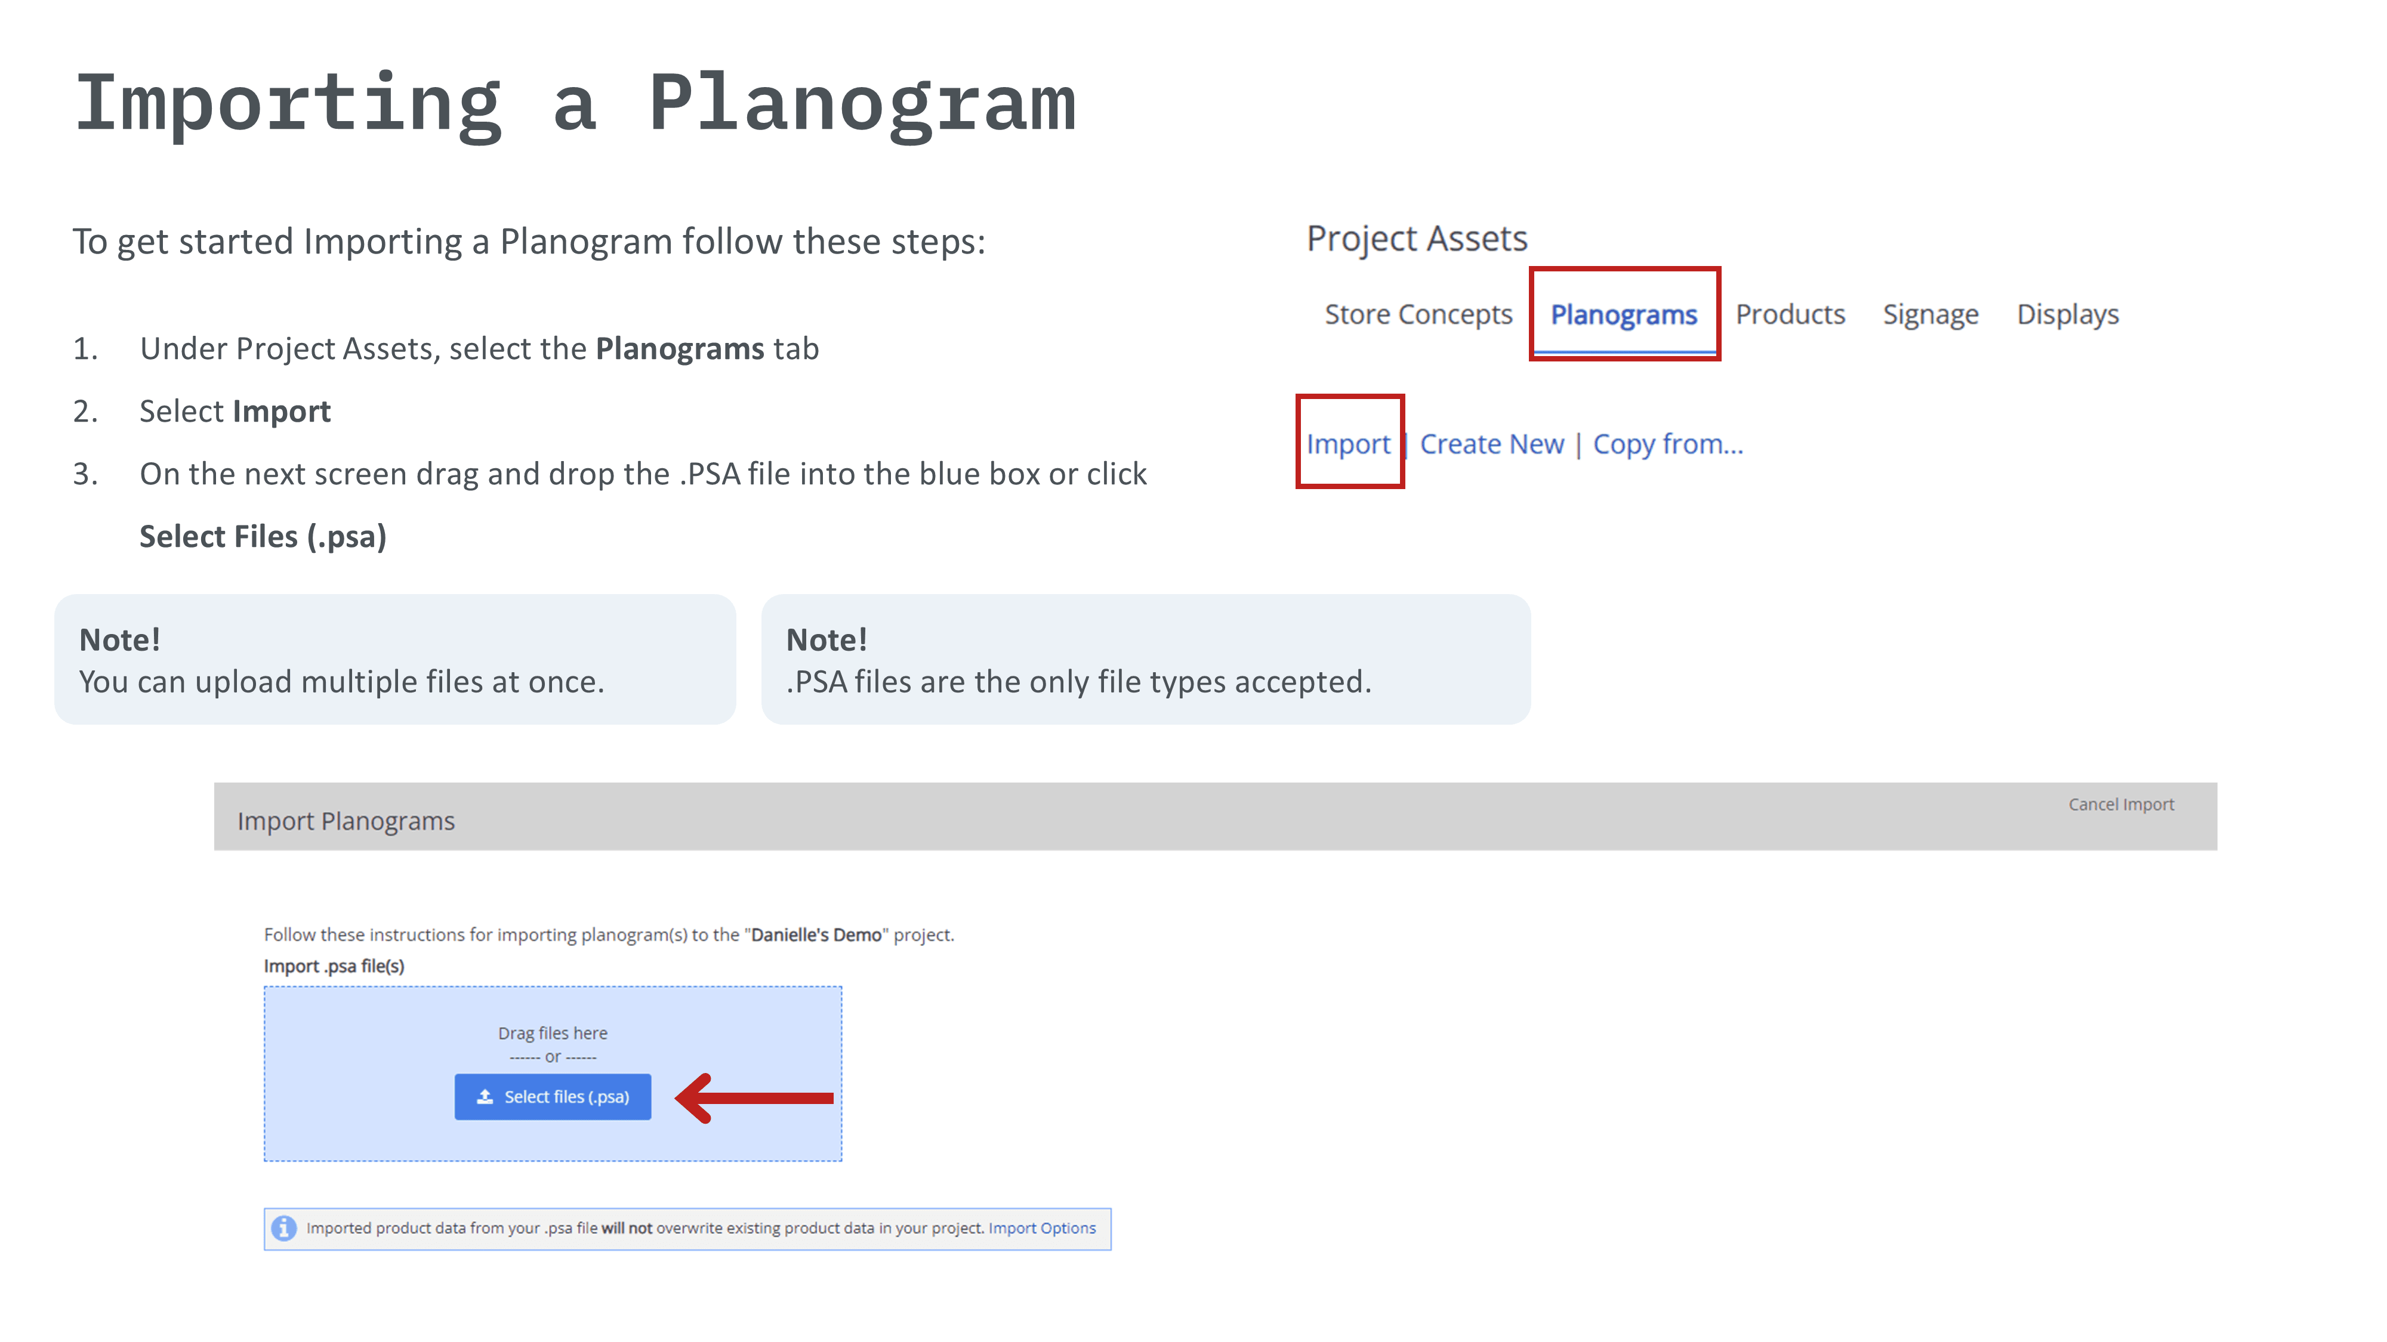Select the Products tab
This screenshot has width=2387, height=1342.
[x=1789, y=315]
